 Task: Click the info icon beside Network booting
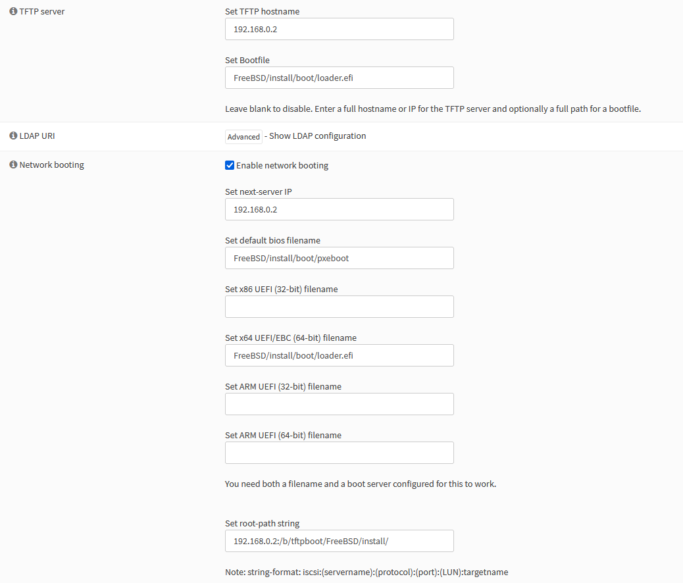[x=13, y=165]
